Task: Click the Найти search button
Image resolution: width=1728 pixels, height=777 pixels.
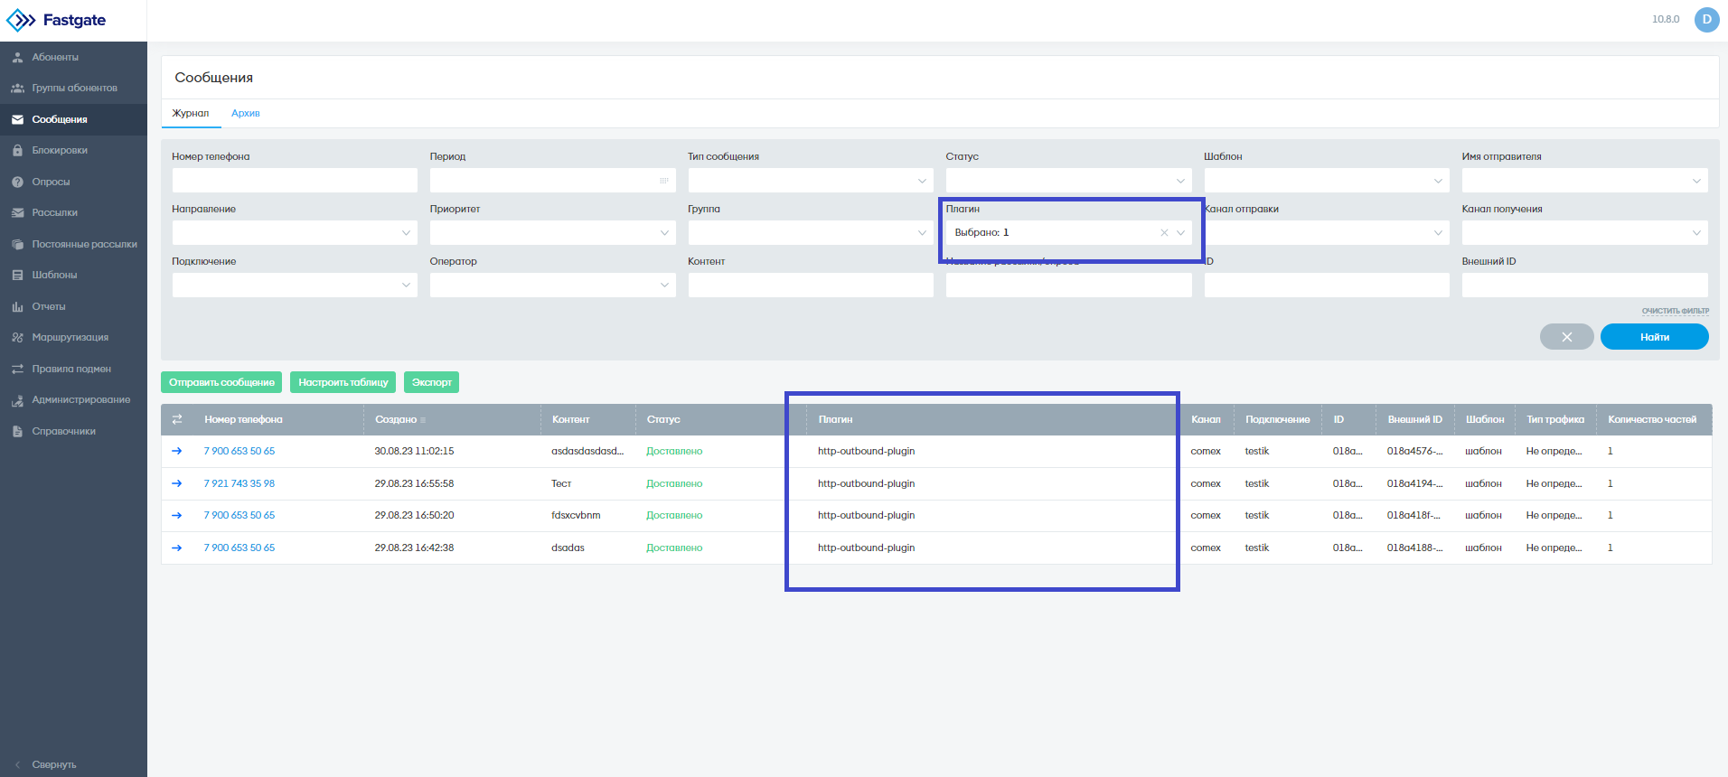Action: [1654, 337]
